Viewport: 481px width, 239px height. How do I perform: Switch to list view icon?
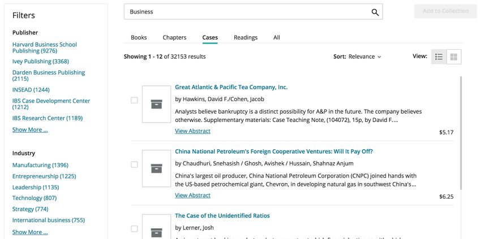(x=439, y=57)
